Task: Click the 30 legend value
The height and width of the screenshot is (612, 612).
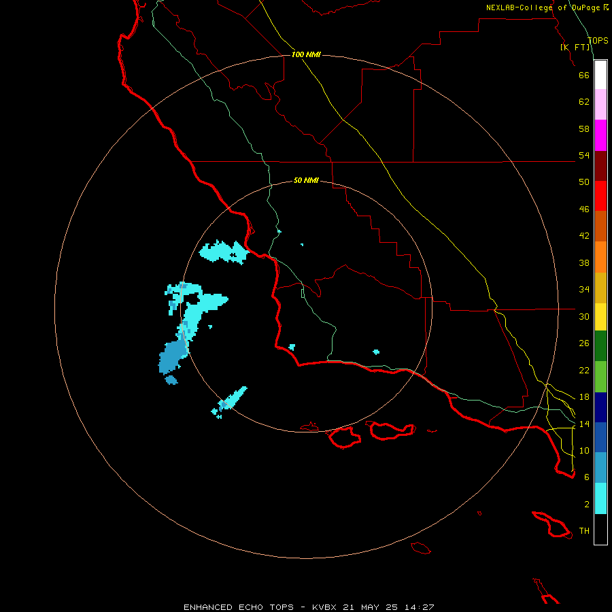Action: (584, 316)
